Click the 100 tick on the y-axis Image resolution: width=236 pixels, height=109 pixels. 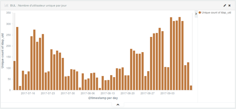click(x=8, y=68)
